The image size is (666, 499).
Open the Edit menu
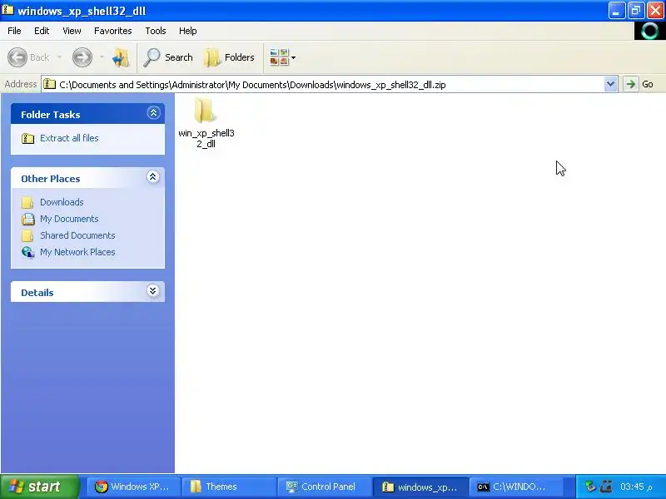tap(42, 31)
